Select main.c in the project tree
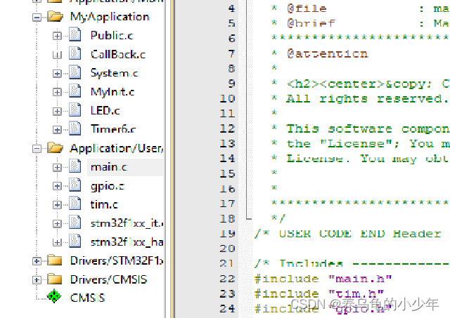This screenshot has height=318, width=450. coord(109,167)
